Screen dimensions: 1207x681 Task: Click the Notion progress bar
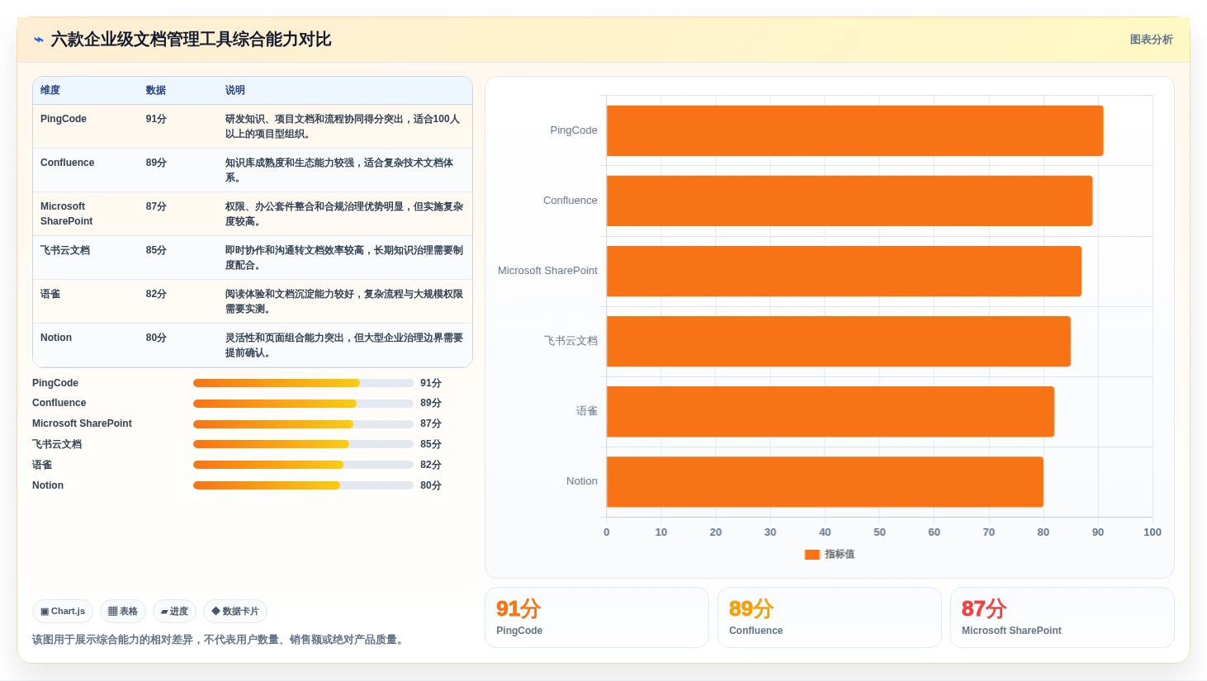point(303,485)
